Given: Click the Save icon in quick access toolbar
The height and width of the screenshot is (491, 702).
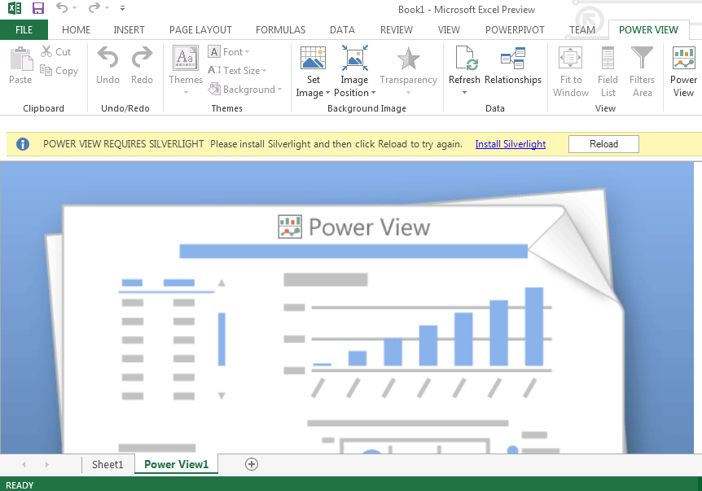Looking at the screenshot, I should (37, 9).
